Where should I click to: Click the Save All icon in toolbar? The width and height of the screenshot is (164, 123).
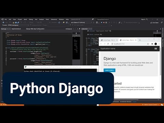click(18, 23)
